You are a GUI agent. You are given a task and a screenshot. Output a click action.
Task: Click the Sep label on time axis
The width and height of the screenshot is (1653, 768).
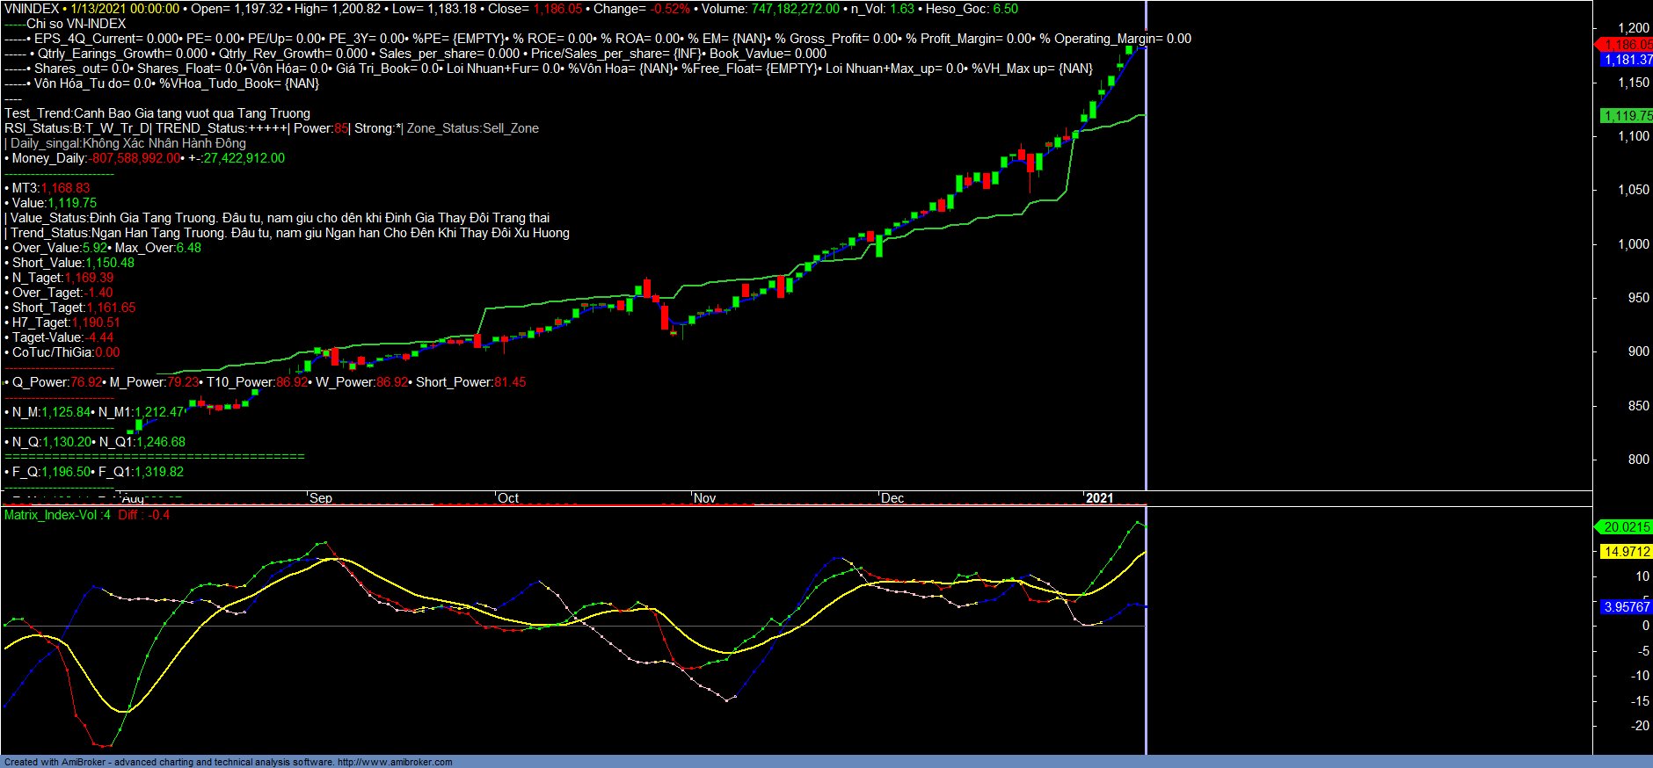tap(321, 498)
